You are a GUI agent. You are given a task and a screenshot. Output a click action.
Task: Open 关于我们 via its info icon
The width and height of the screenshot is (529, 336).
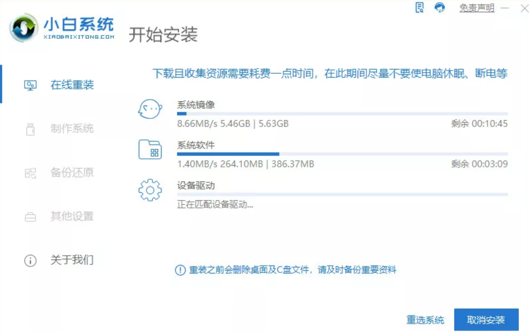31,261
